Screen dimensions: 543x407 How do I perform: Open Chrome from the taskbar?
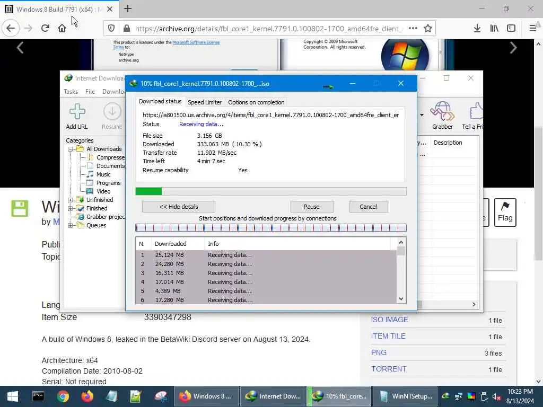[63, 396]
